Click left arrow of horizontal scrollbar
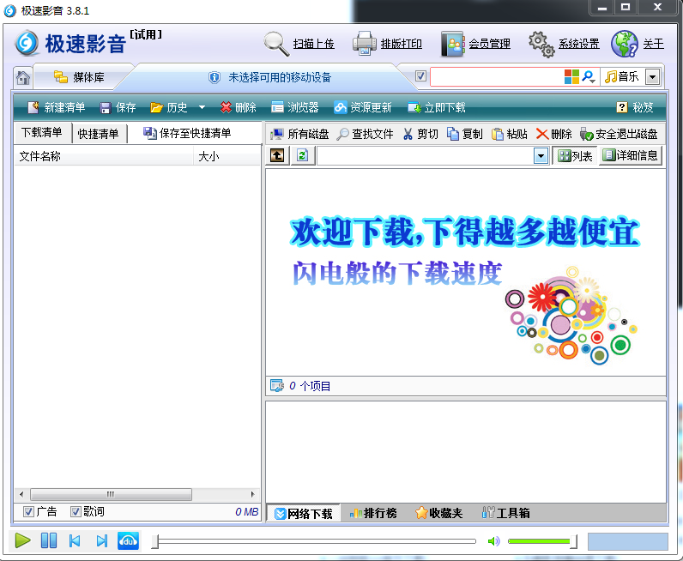Image resolution: width=683 pixels, height=561 pixels. (x=21, y=494)
